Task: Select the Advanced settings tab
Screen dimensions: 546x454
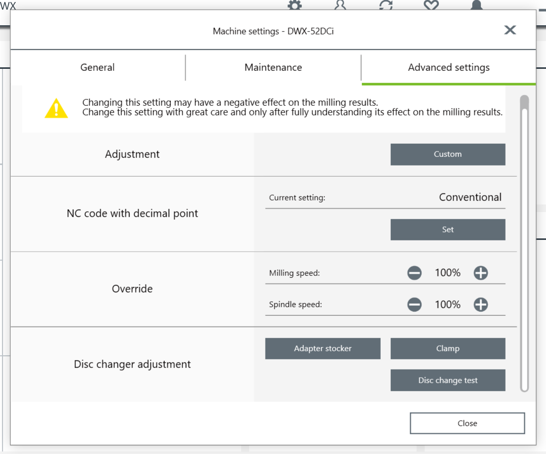Action: coord(449,67)
